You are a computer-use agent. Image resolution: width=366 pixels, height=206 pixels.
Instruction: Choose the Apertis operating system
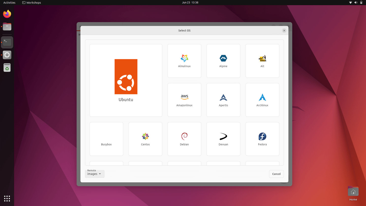[223, 100]
